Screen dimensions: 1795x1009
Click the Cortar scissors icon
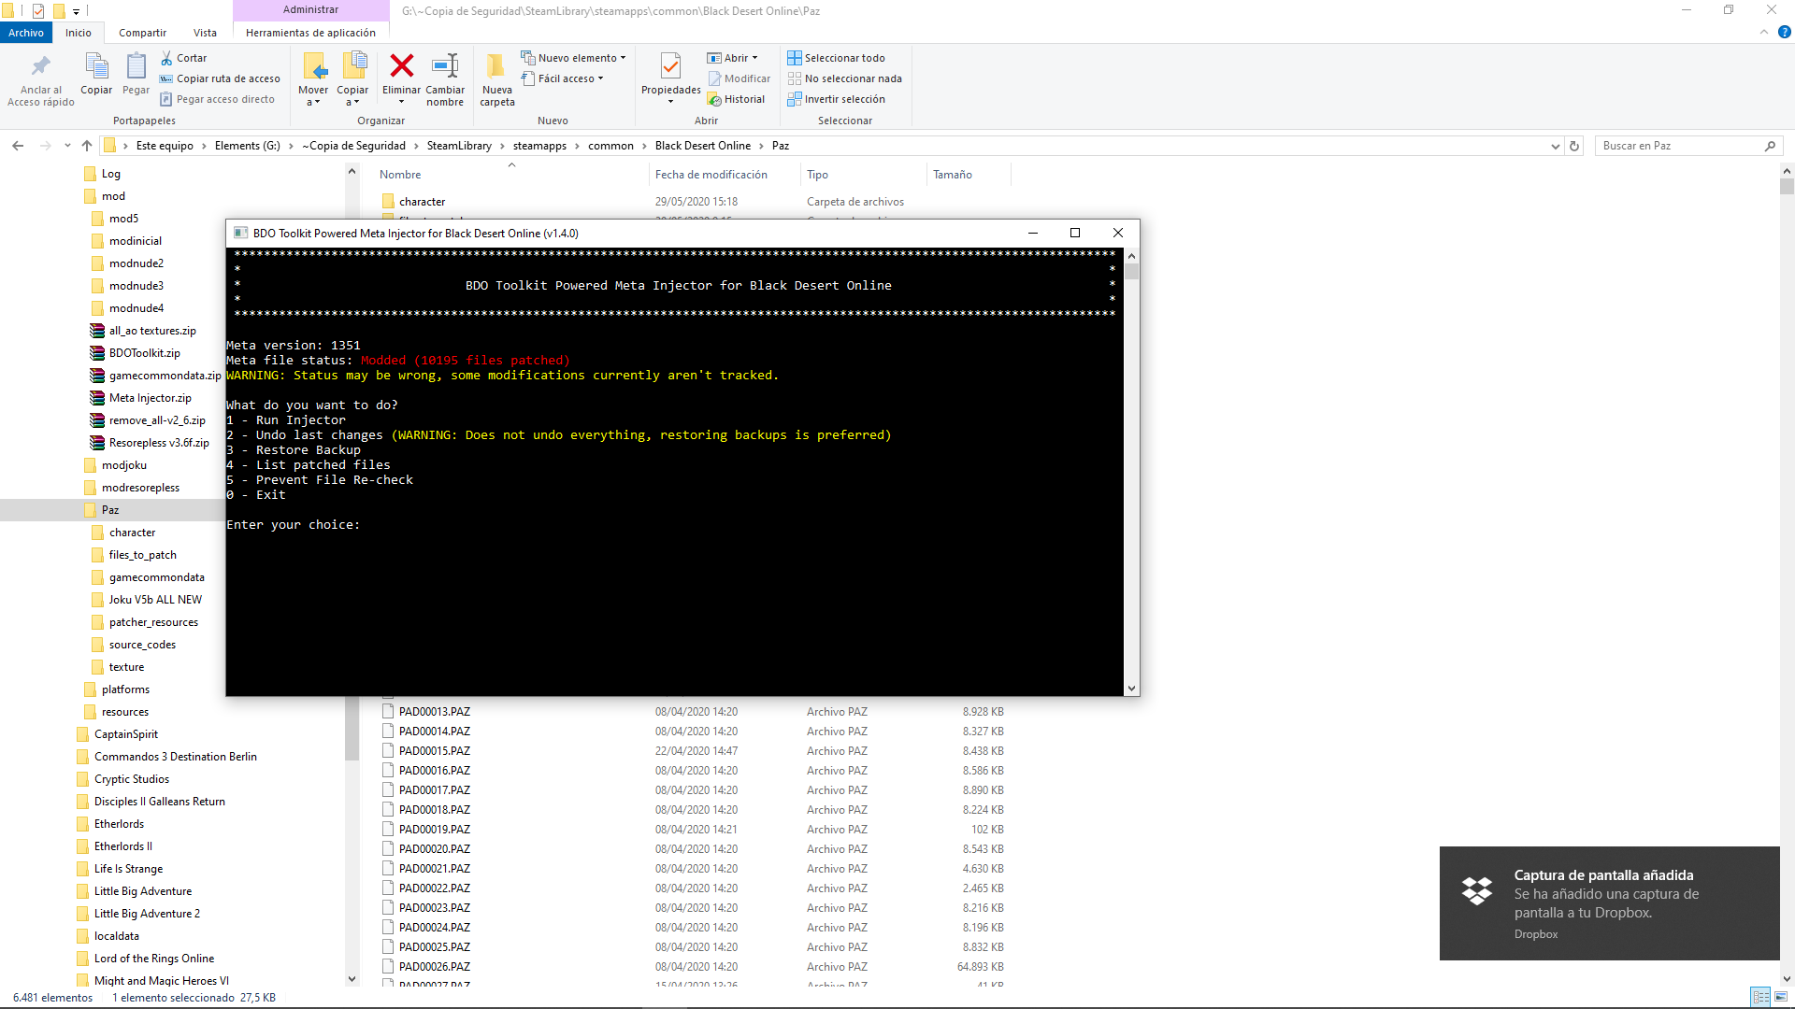167,58
